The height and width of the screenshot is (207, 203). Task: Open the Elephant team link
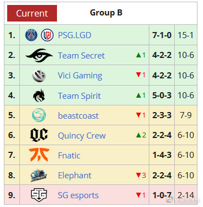point(75,176)
